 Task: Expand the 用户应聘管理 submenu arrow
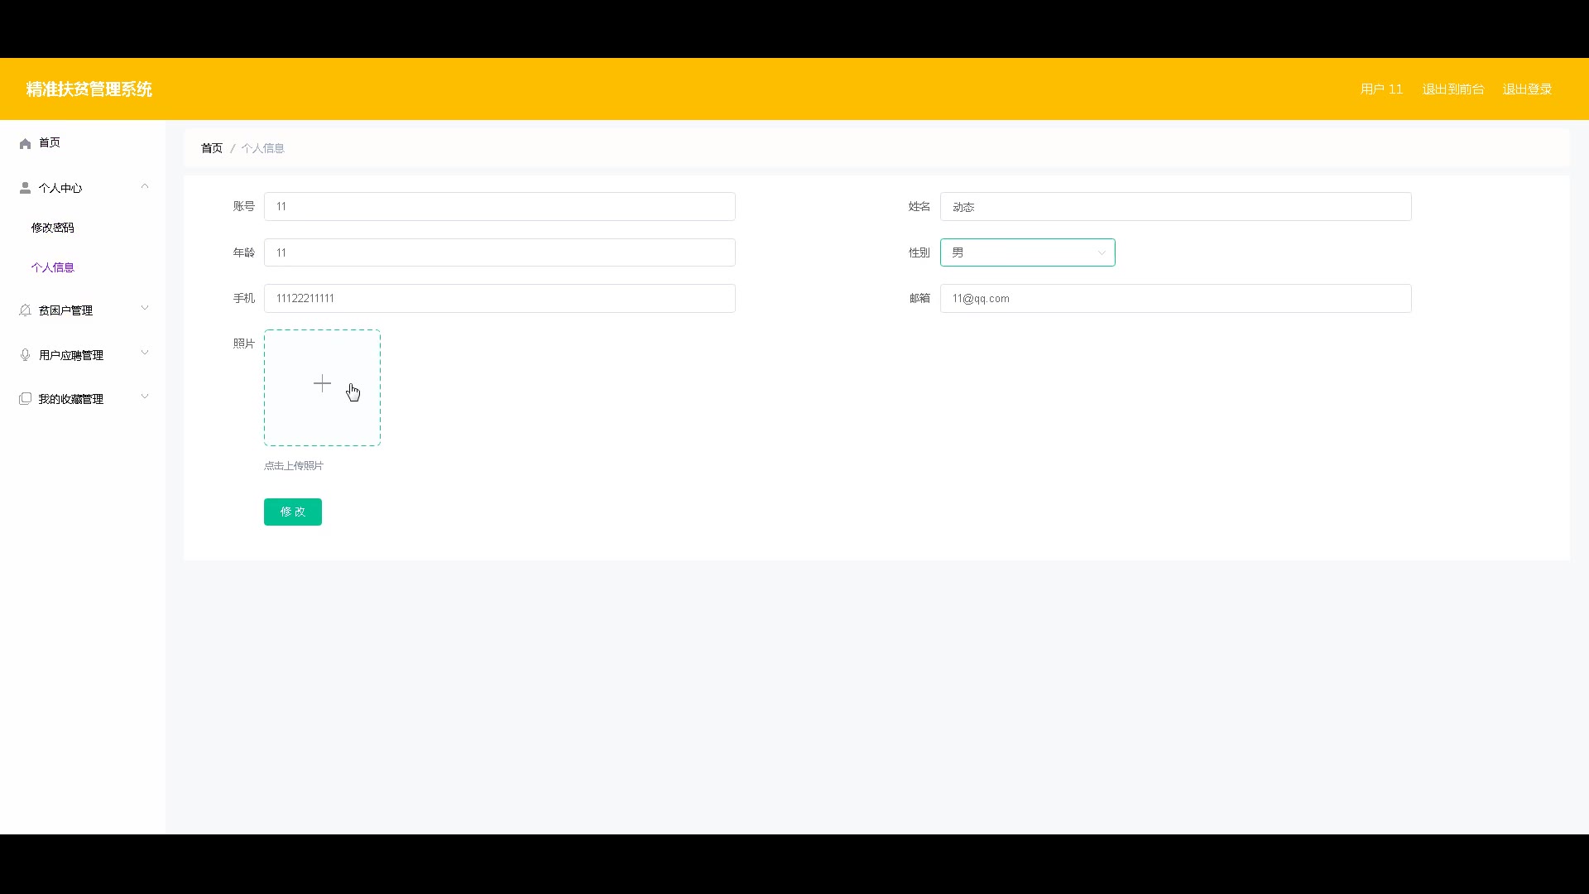click(x=145, y=353)
